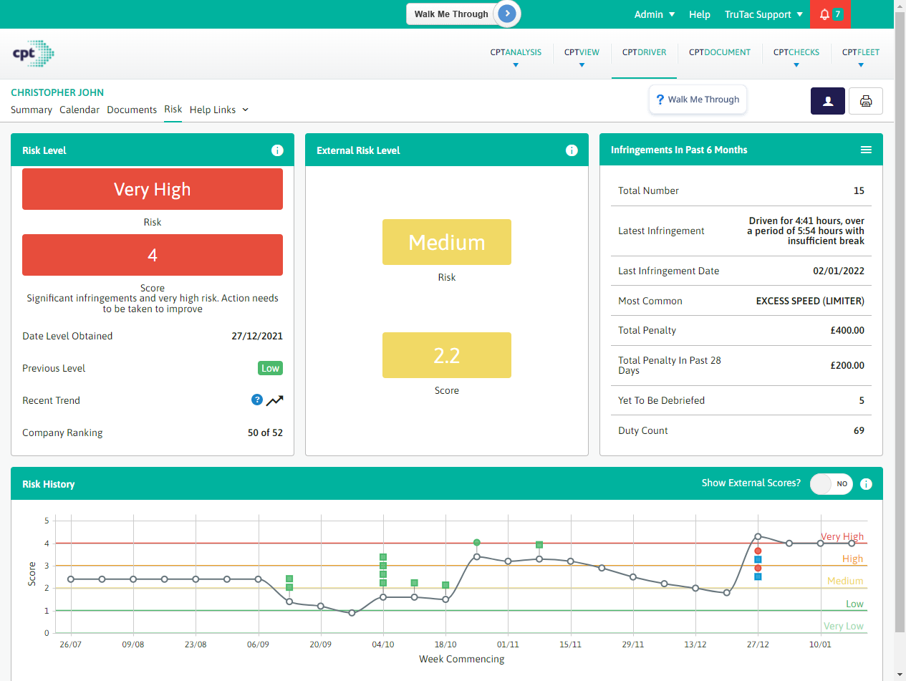Click the question mark beside Recent Trend
The height and width of the screenshot is (681, 906).
(x=257, y=400)
